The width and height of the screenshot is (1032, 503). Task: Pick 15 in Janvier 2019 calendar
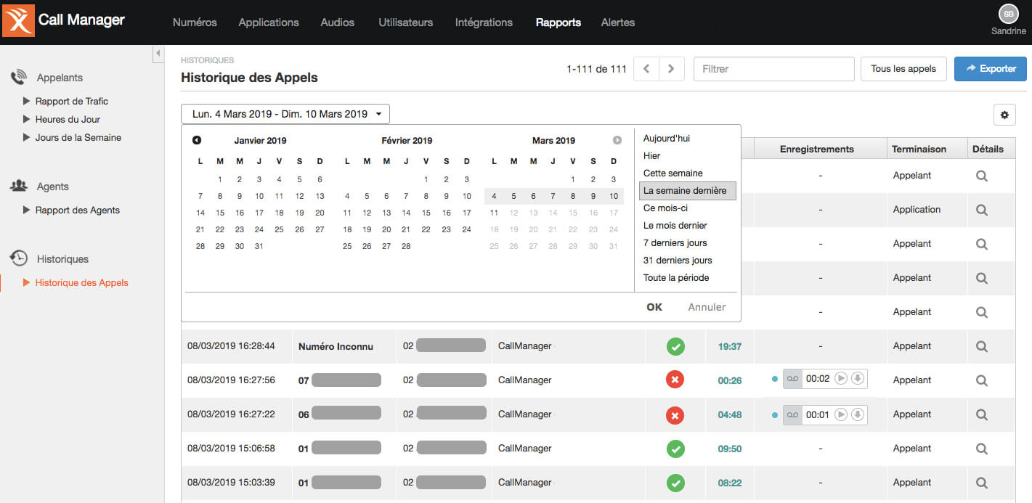pos(220,213)
